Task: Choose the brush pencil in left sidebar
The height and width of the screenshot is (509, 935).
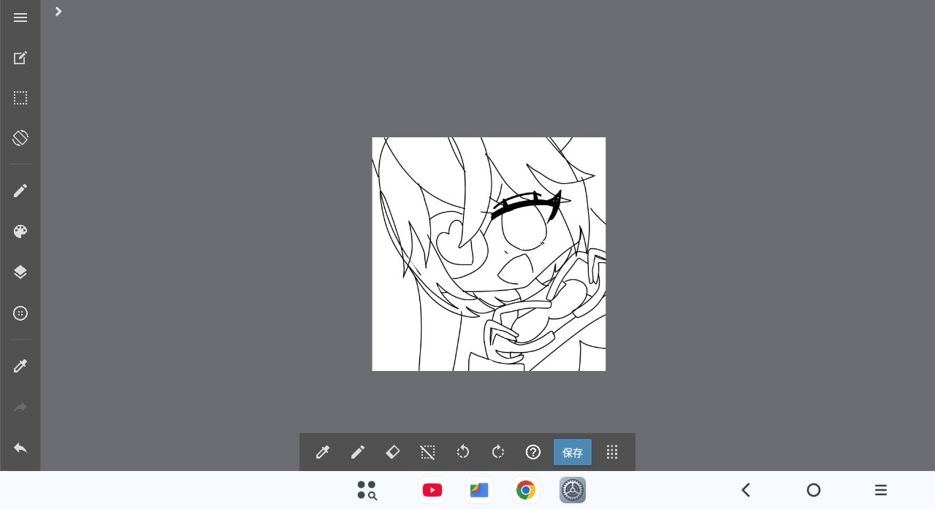Action: [20, 191]
